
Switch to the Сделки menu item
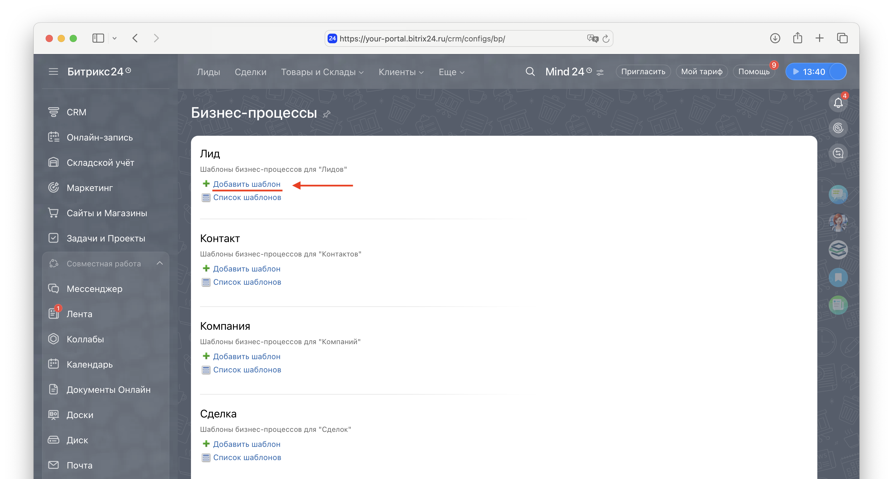tap(250, 72)
